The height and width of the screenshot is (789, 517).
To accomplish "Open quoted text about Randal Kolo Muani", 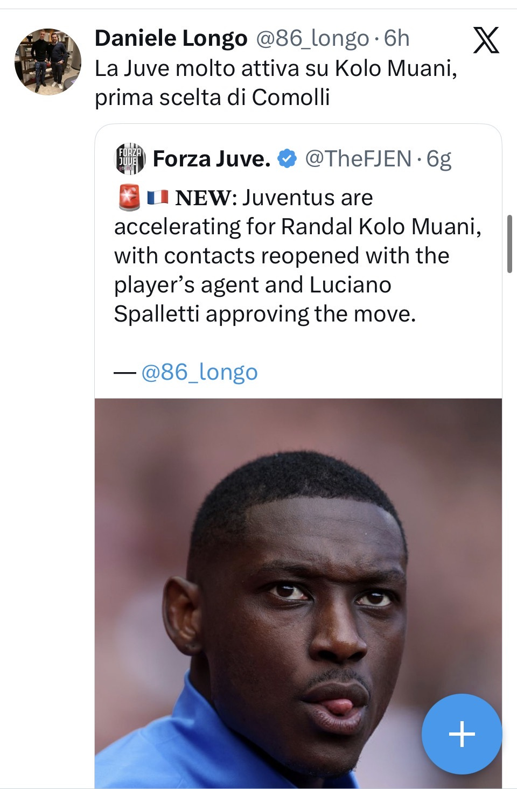I will (297, 256).
